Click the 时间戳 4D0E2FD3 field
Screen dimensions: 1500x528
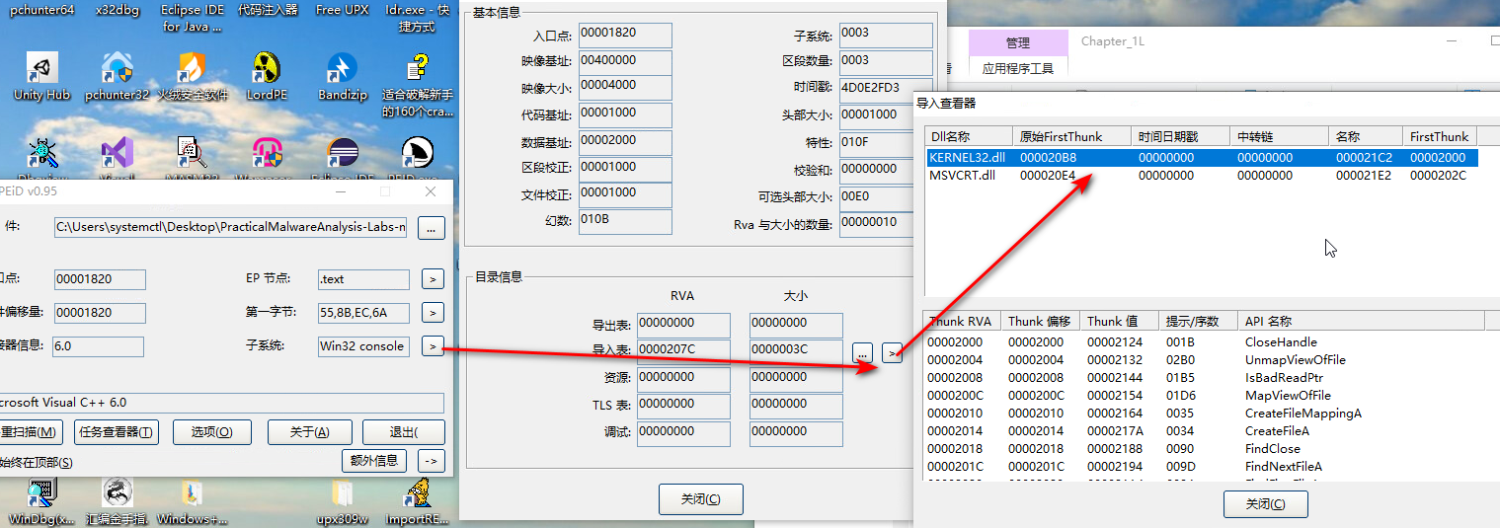[886, 89]
